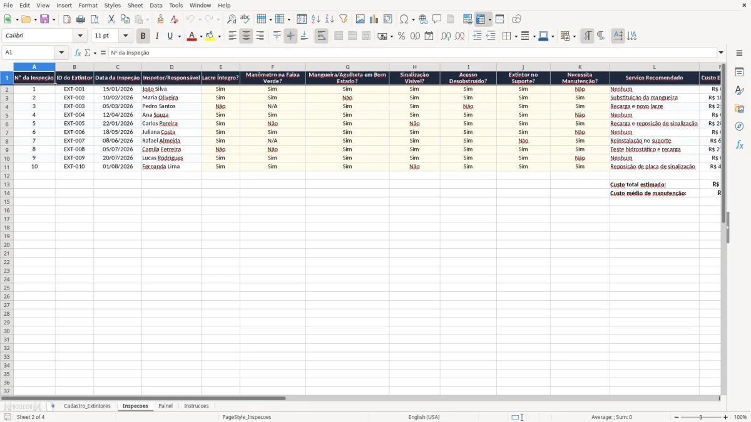Open the Font Size dropdown
751x422 pixels.
click(x=125, y=36)
